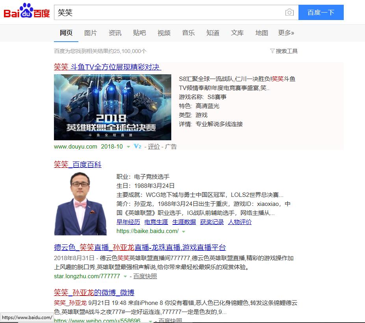Click the 百度一下 search button

pos(321,12)
